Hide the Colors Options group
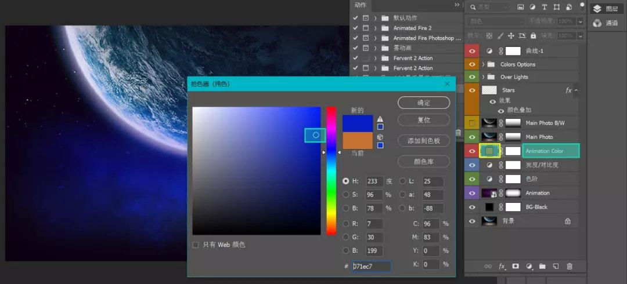The height and width of the screenshot is (284, 627). (472, 64)
